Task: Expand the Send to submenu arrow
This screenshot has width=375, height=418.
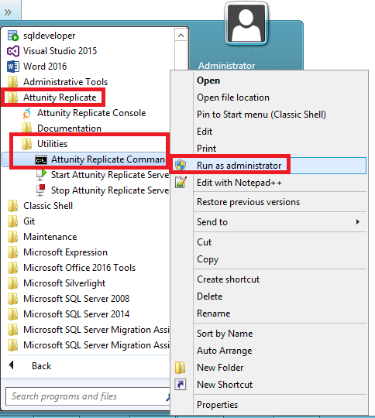Action: pos(358,222)
